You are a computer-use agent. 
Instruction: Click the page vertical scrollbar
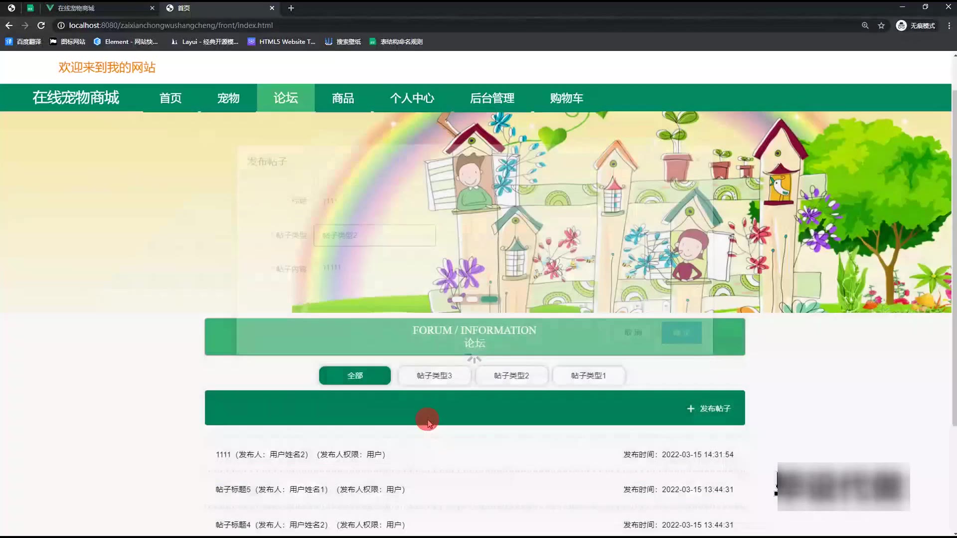tap(954, 258)
